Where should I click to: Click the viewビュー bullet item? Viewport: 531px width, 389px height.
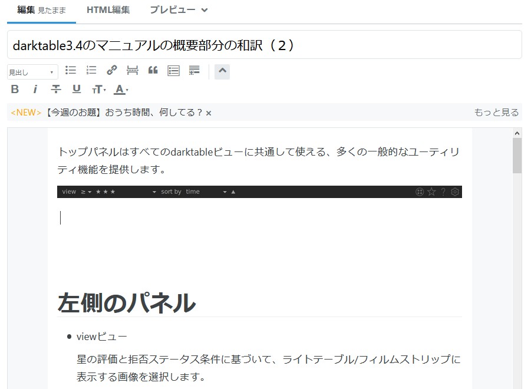tap(101, 337)
